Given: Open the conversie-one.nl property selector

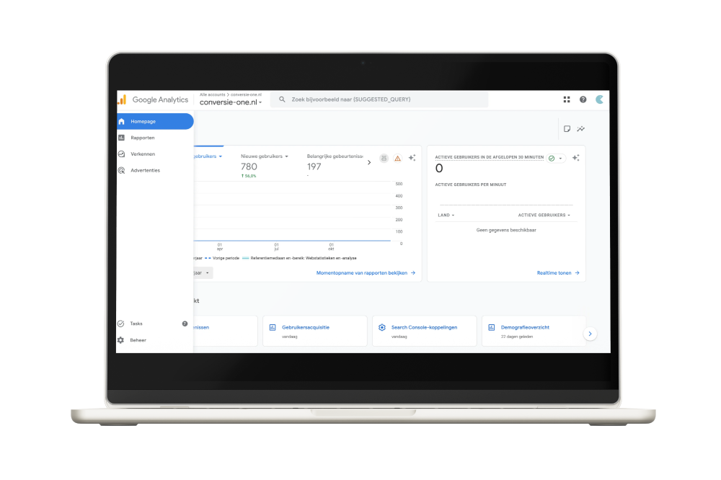Looking at the screenshot, I should tap(231, 102).
